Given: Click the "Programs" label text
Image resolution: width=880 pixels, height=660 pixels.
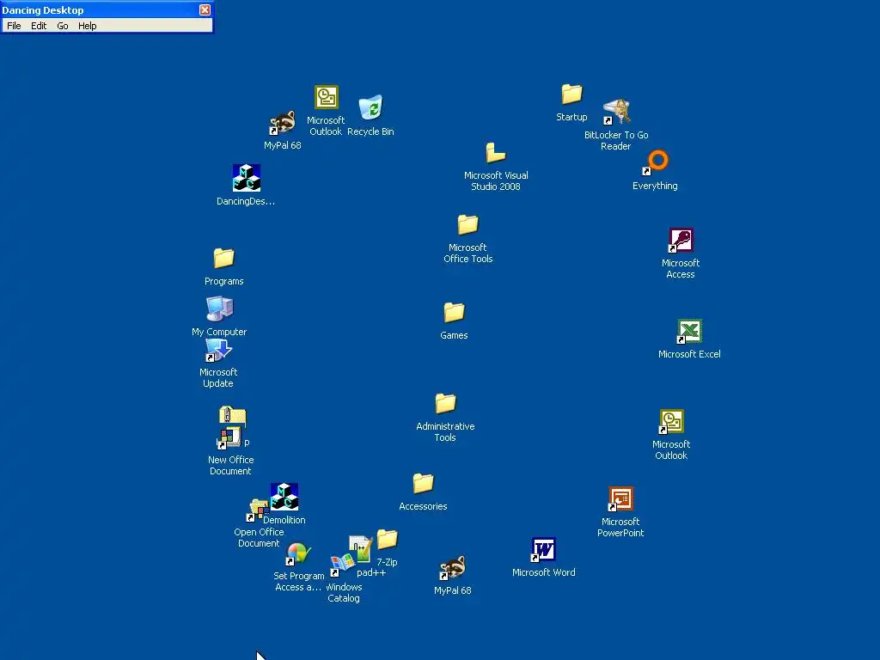Looking at the screenshot, I should pyautogui.click(x=224, y=281).
